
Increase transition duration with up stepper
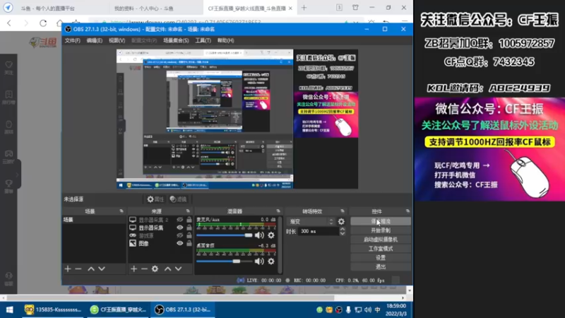pos(343,229)
